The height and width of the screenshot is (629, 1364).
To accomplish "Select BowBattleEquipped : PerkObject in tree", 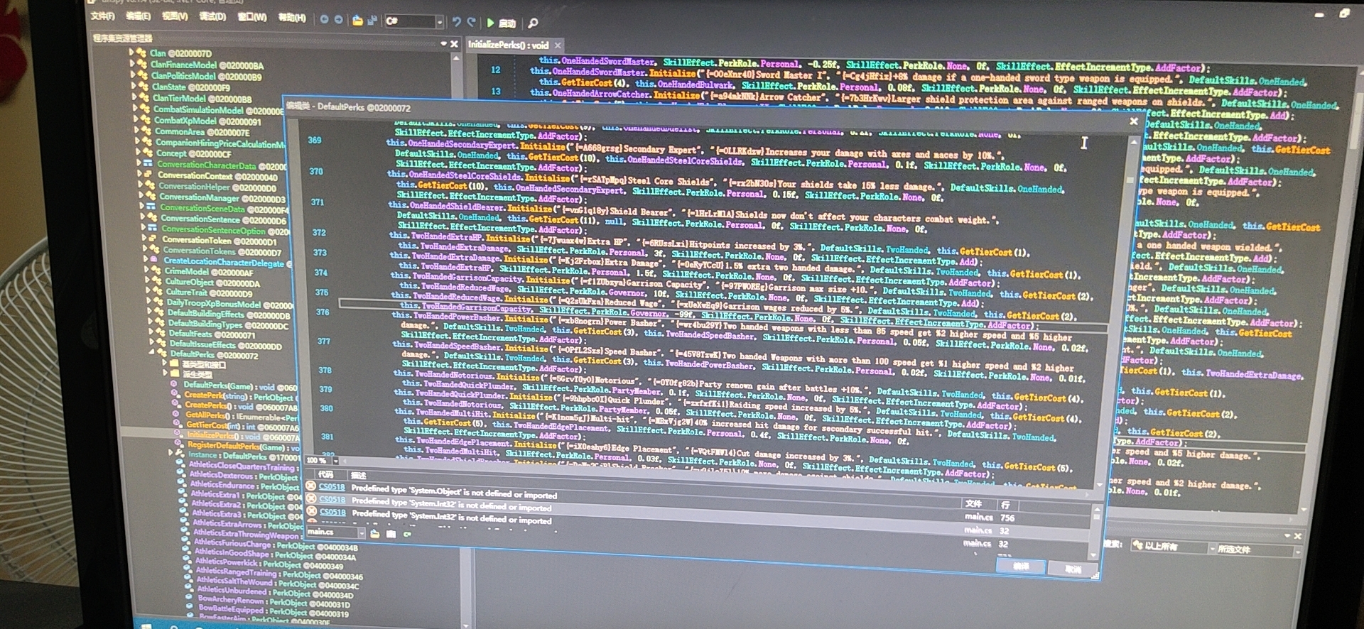I will point(273,611).
